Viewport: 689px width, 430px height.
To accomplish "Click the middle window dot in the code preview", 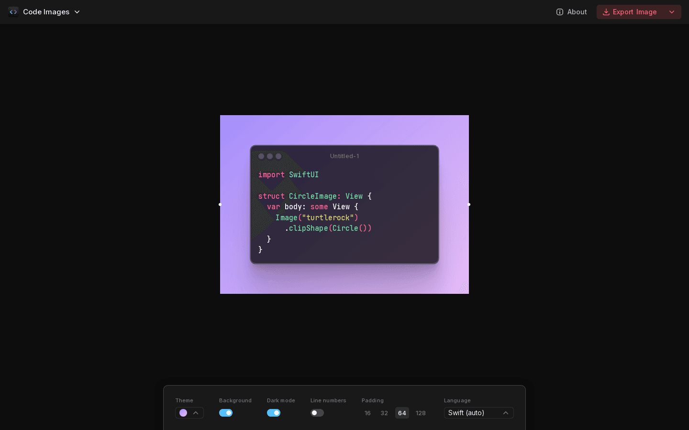I will point(270,156).
